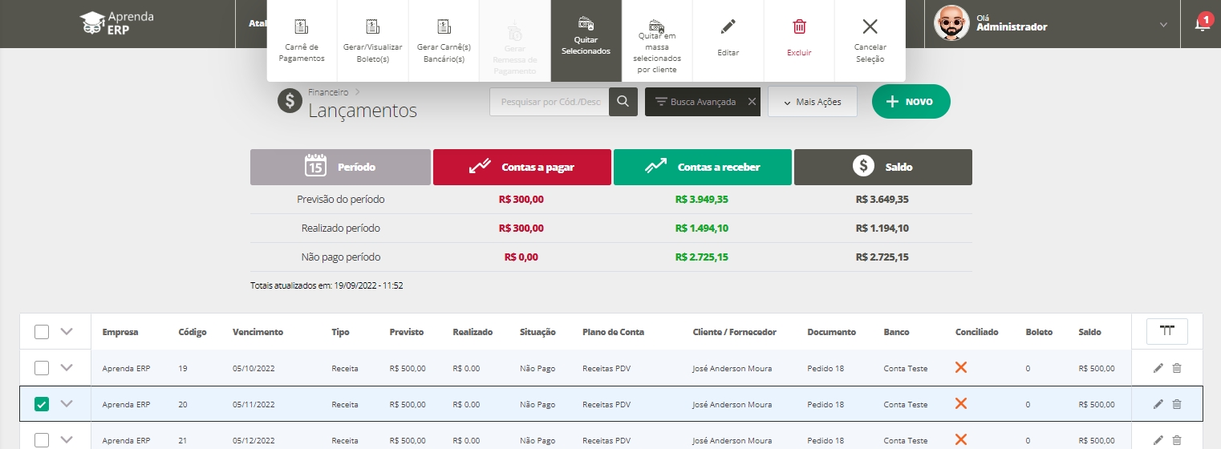Screen dimensions: 1221x449
Task: Check the checkbox for entry code 19
Action: (x=42, y=368)
